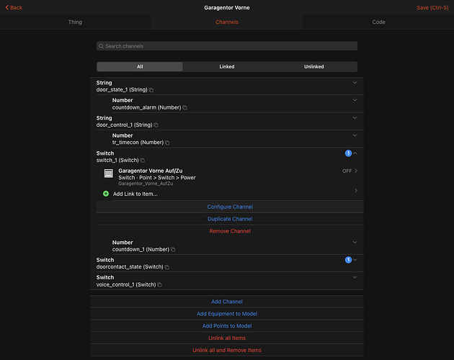Open the Code tab
This screenshot has width=454, height=360.
pos(378,22)
